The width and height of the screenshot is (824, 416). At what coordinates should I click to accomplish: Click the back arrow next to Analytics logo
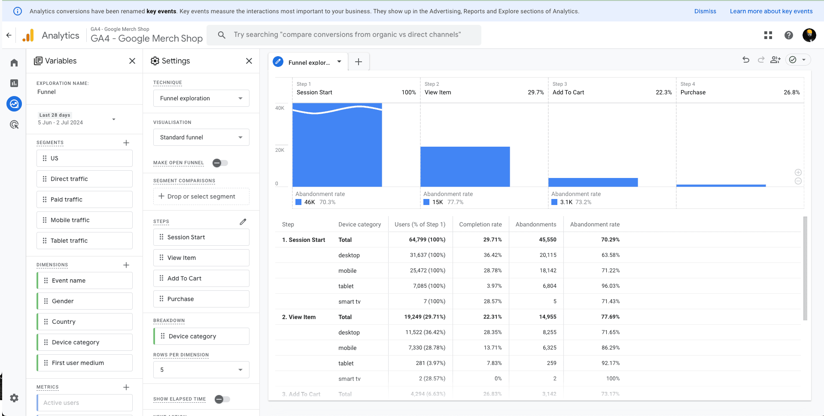tap(9, 35)
